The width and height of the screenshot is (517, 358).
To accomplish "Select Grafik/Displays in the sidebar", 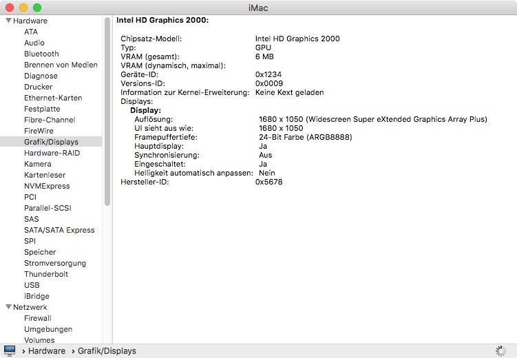I will [51, 142].
